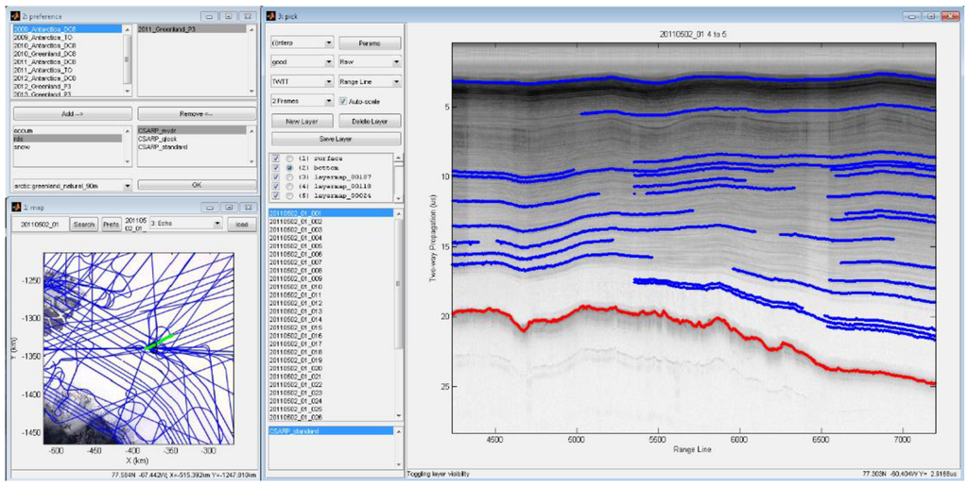Open the 2 Frames dropdown
The height and width of the screenshot is (486, 968).
click(x=301, y=100)
